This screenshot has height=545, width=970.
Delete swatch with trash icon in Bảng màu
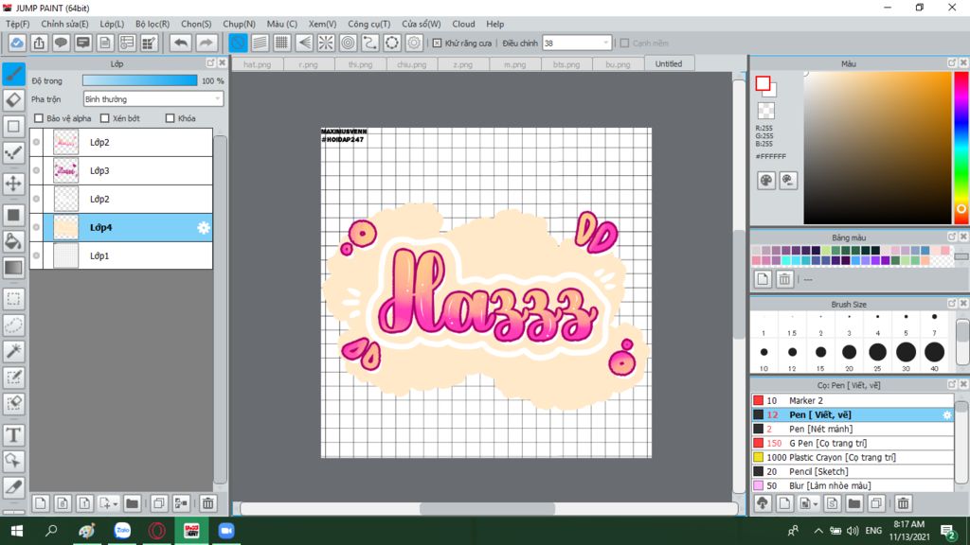click(x=784, y=279)
